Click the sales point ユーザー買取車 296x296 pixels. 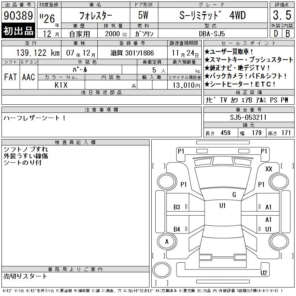[229, 51]
